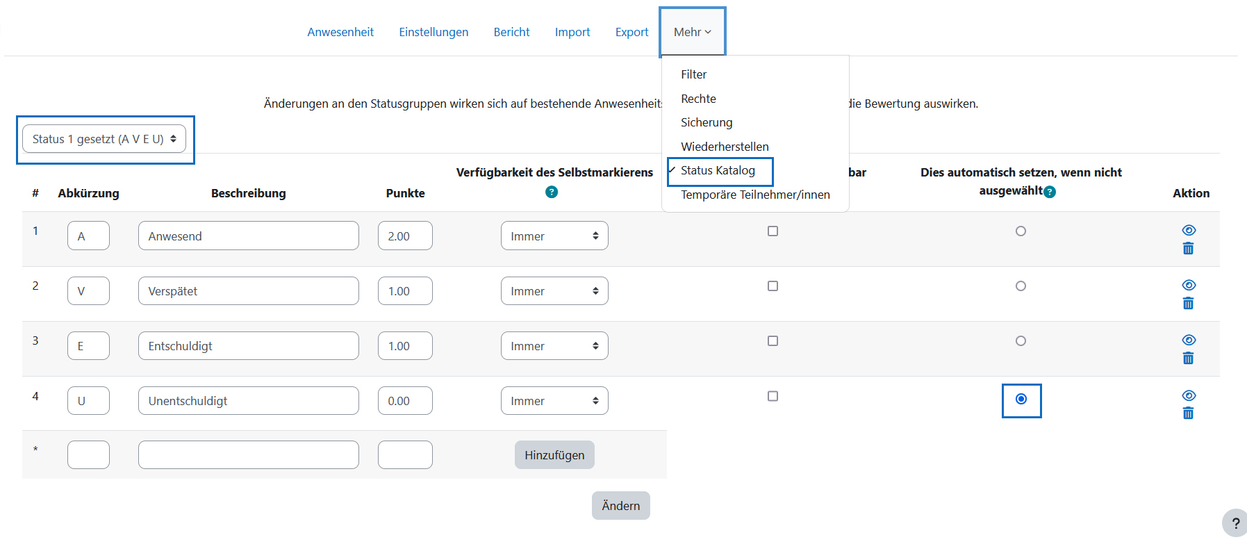The height and width of the screenshot is (542, 1247).
Task: Toggle visibility of Anwesend status
Action: click(1189, 230)
